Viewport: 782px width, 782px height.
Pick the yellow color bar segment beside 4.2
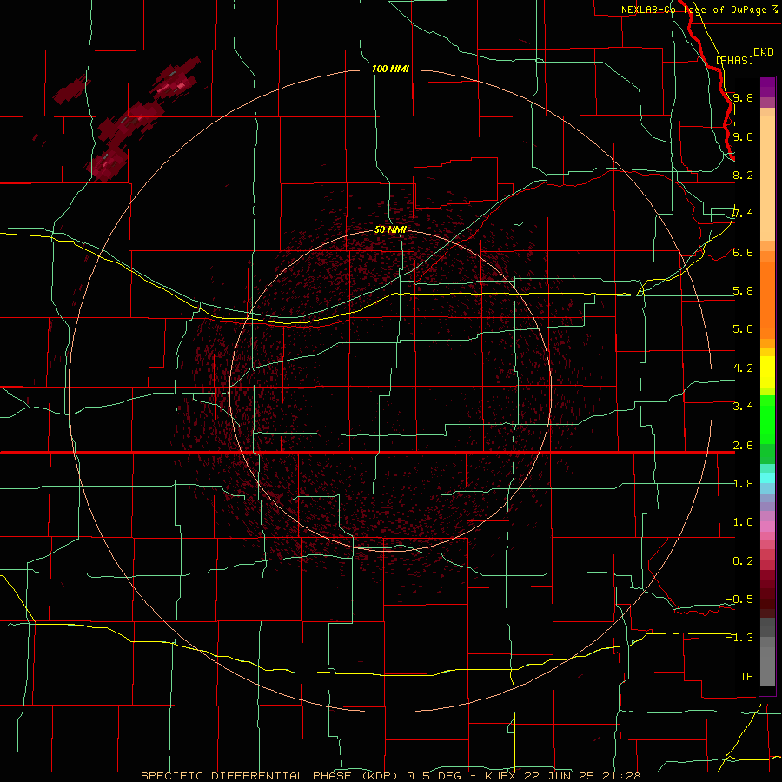767,371
